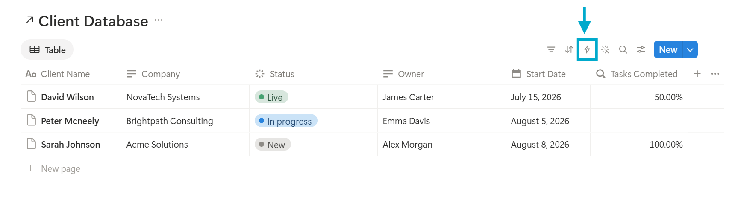Select the August 8, 2026 date cell
735x200 pixels.
click(x=548, y=145)
